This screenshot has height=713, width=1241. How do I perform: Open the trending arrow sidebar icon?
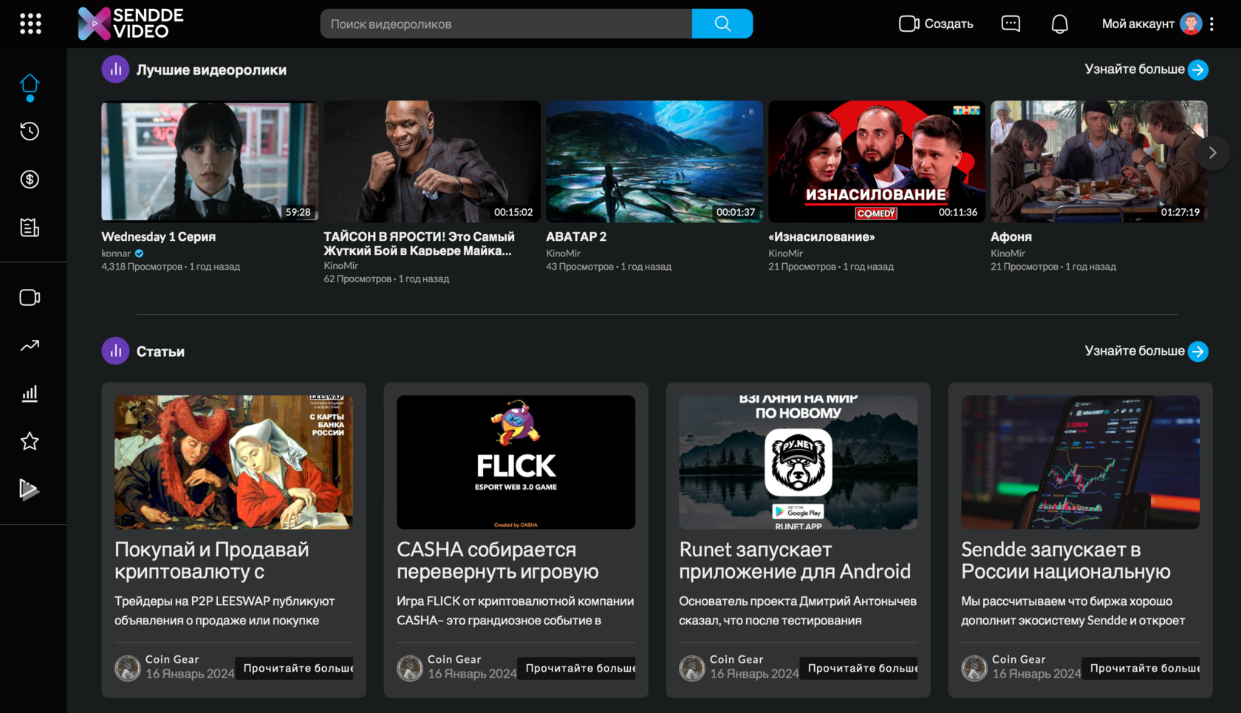(x=30, y=346)
